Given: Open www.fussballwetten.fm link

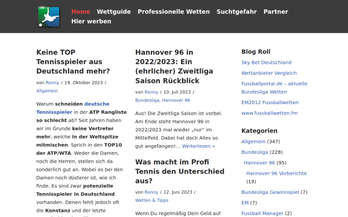Looking at the screenshot, I should (x=270, y=113).
